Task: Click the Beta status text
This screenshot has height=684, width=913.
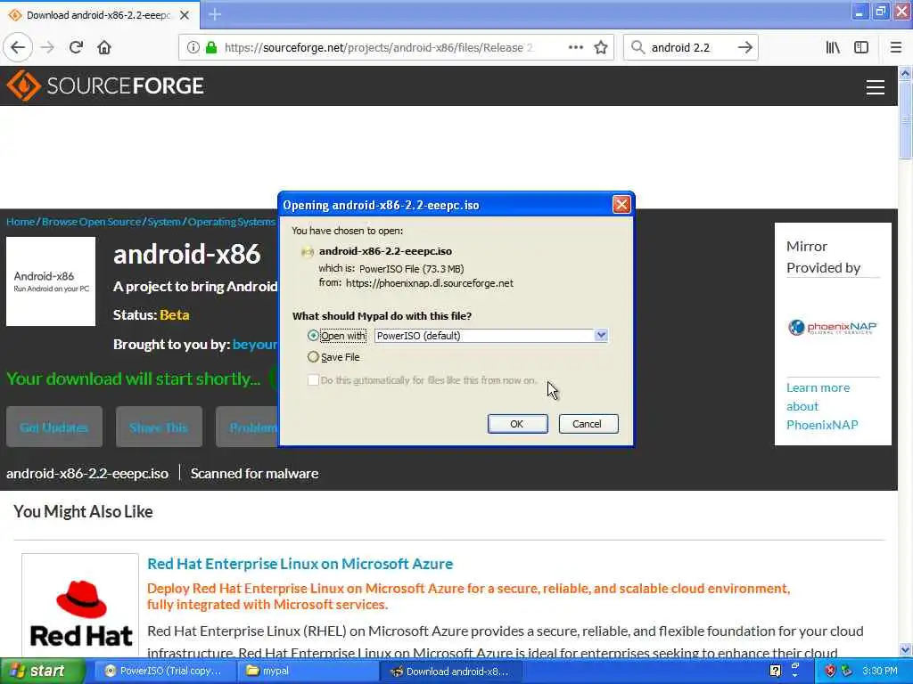Action: point(175,314)
